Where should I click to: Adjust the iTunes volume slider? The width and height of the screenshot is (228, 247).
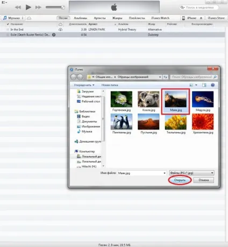point(55,8)
